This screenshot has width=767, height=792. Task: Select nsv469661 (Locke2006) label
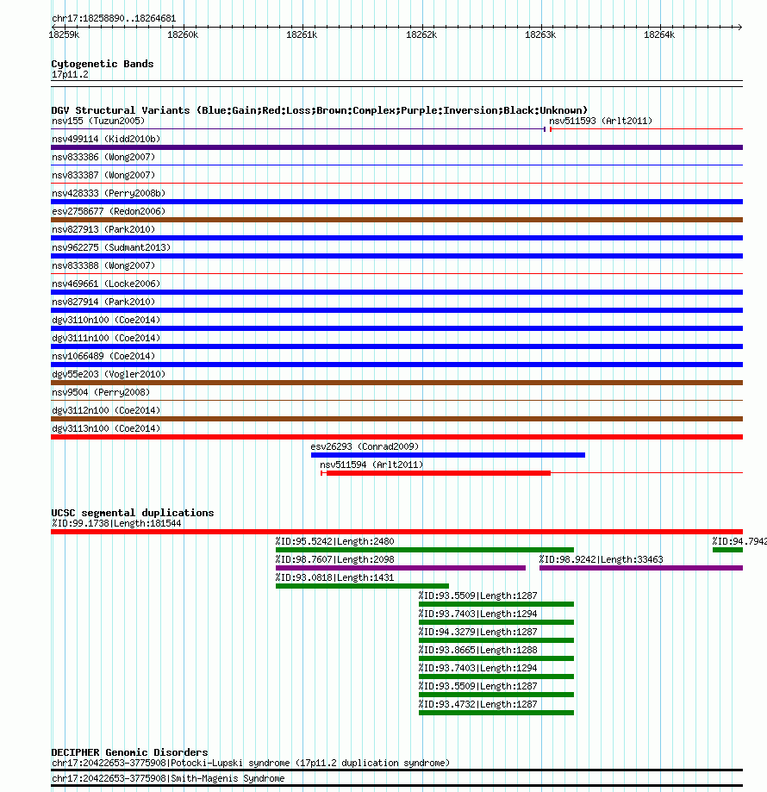pos(105,284)
